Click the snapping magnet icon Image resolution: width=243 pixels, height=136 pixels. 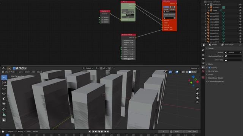(101, 68)
